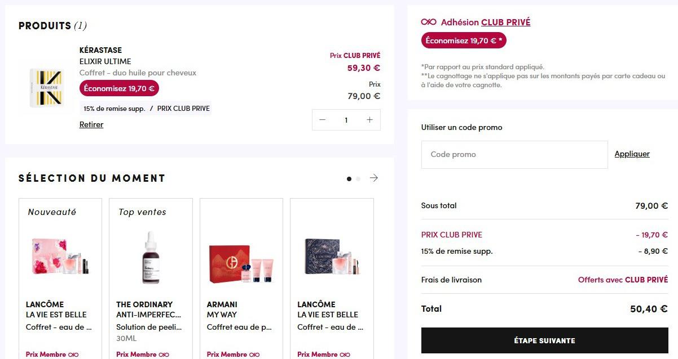
Task: Click into the Code promo field
Action: (x=514, y=154)
